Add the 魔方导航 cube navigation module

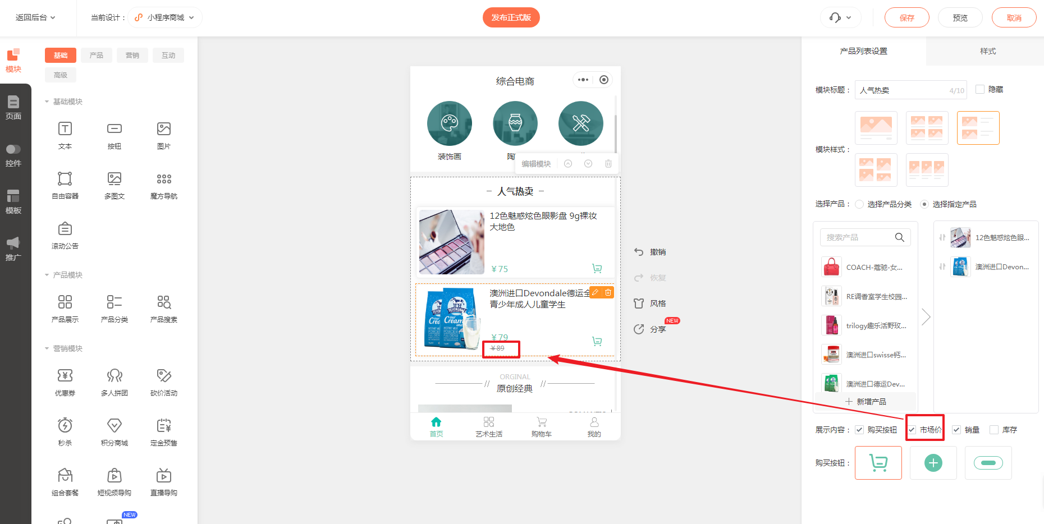[164, 185]
